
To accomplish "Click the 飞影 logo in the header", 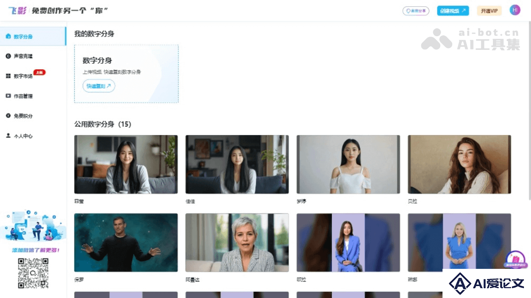I will [x=18, y=11].
